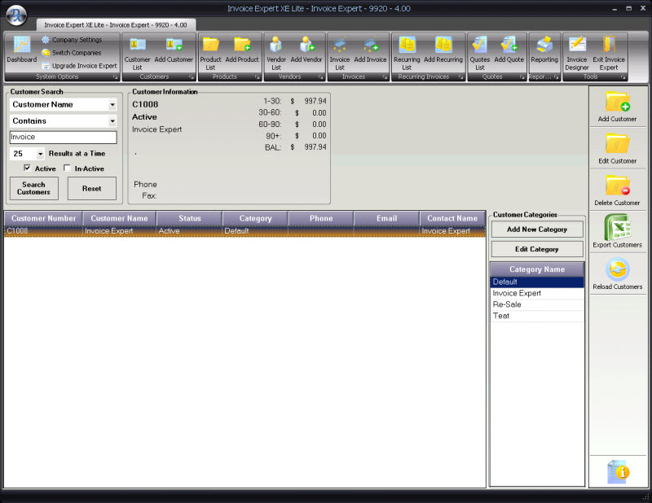The width and height of the screenshot is (652, 503).
Task: Click the application logo orb
Action: coord(16,15)
